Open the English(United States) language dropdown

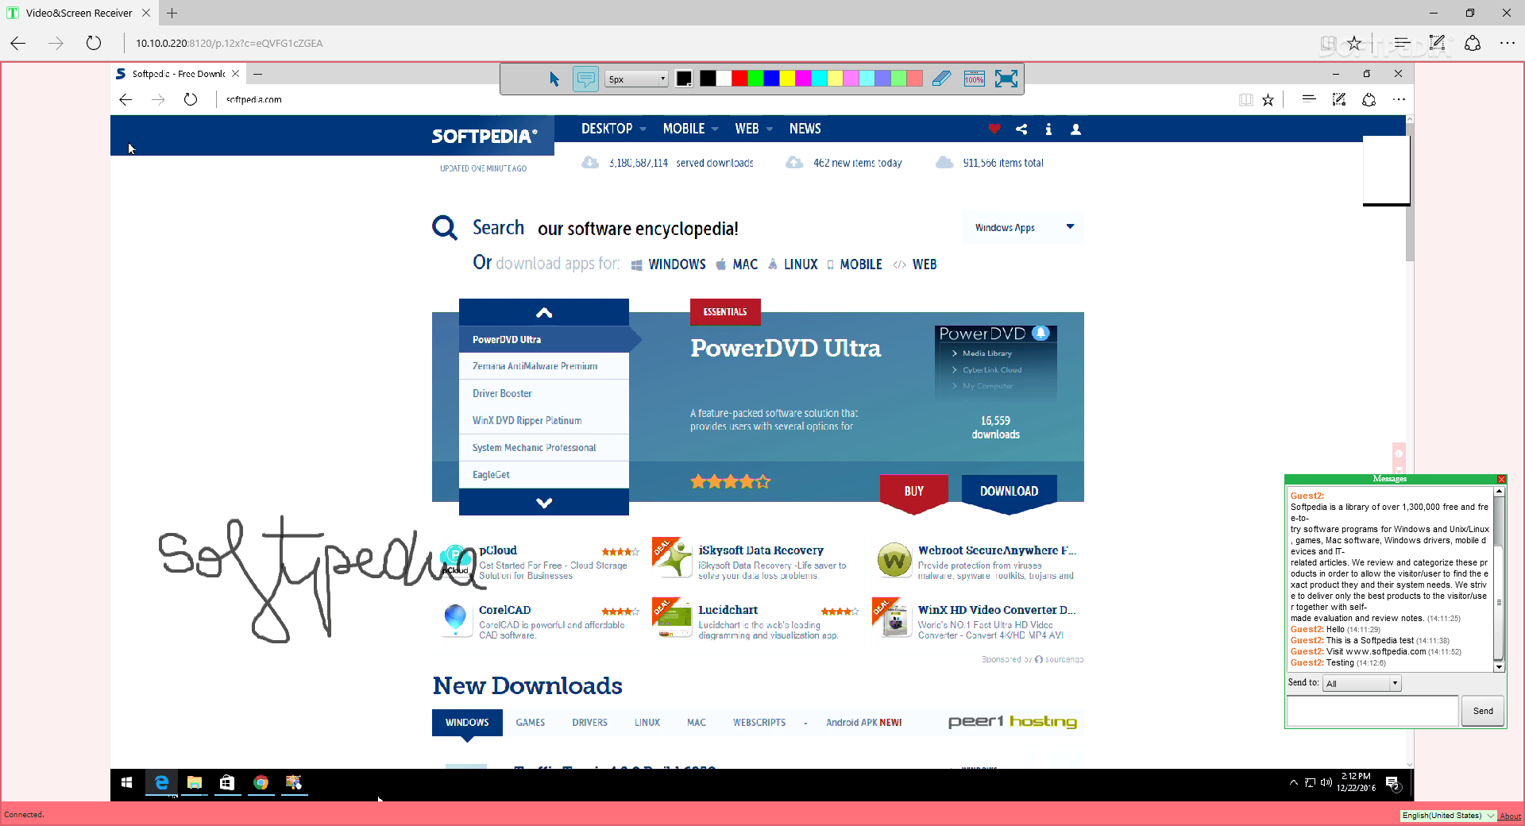point(1448,816)
